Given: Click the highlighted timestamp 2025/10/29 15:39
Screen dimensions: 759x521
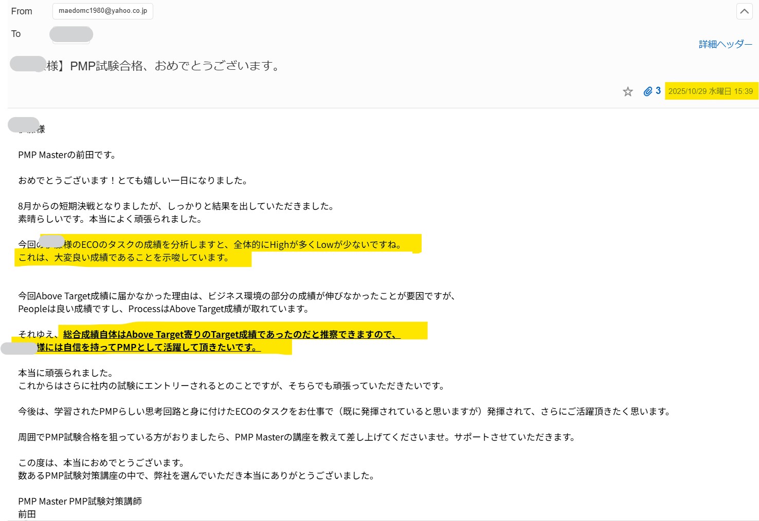Looking at the screenshot, I should tap(711, 91).
